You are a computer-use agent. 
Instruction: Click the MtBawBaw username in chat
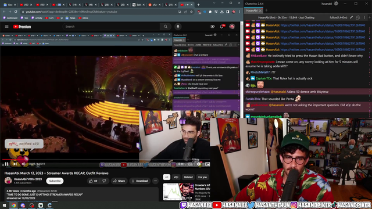(x=259, y=56)
